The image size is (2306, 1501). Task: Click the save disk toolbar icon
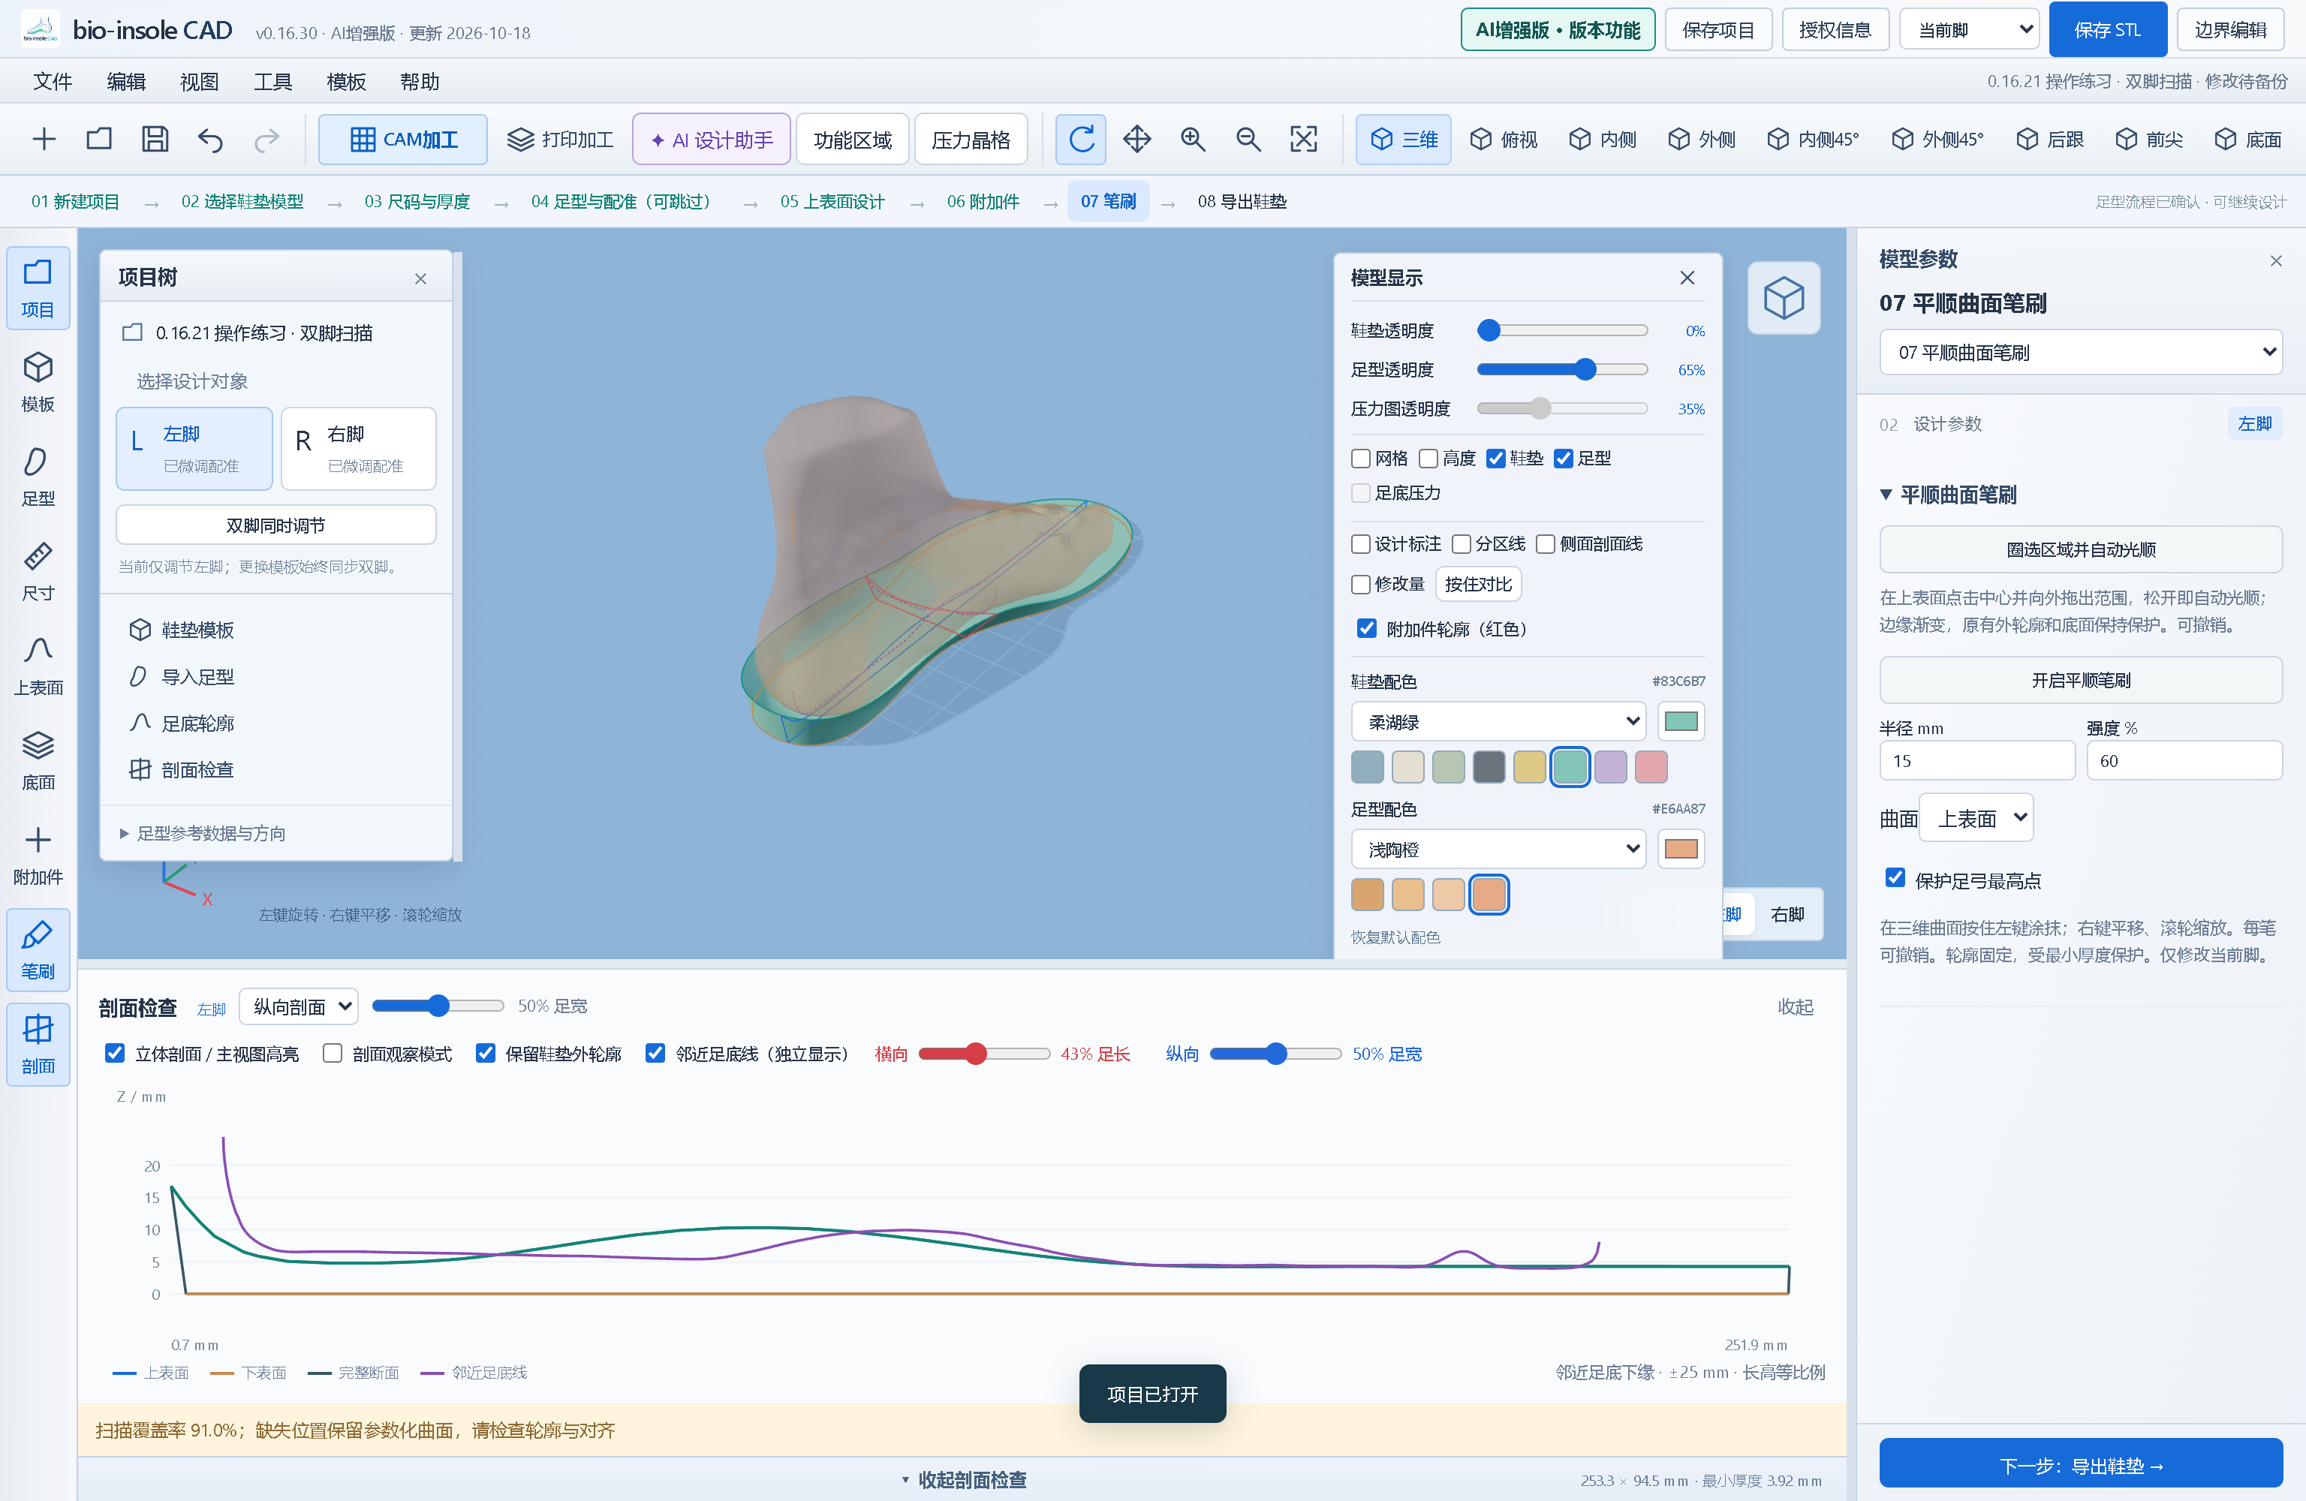(x=155, y=139)
